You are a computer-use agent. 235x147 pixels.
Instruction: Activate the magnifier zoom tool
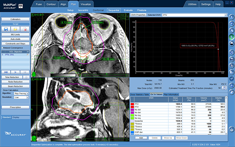tap(231, 24)
